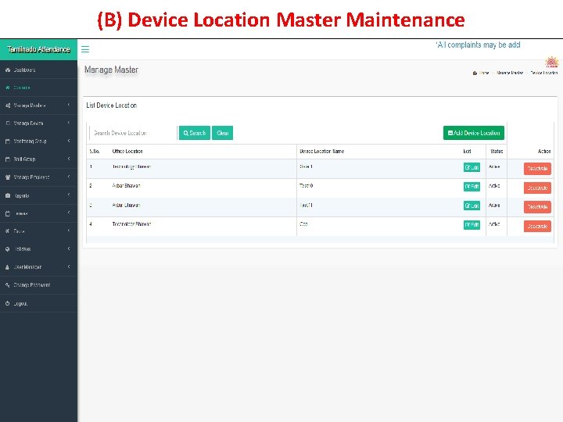Expand the Shift Group chevron
The image size is (563, 422).
pos(69,159)
